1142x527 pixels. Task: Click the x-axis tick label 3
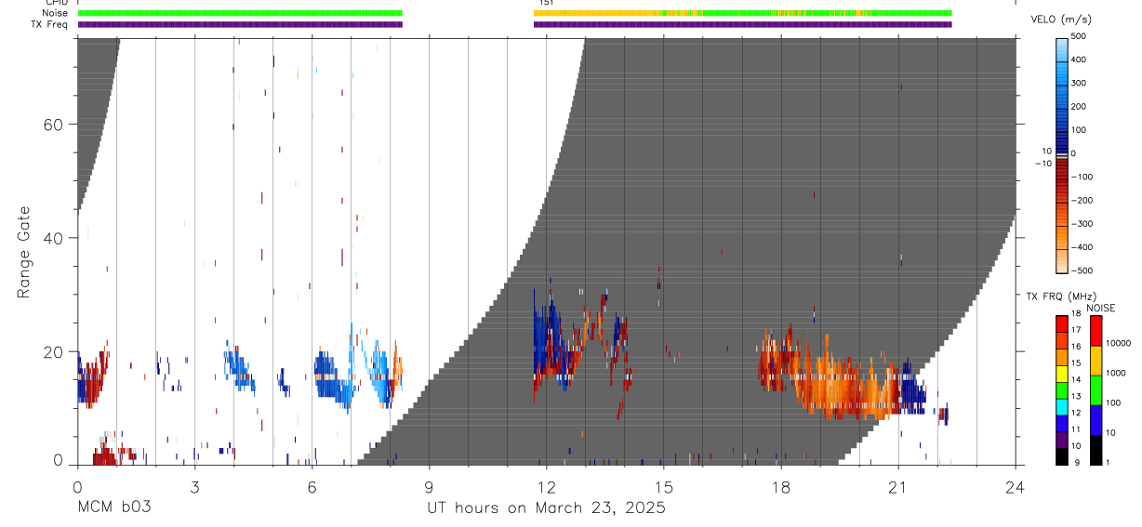(194, 486)
